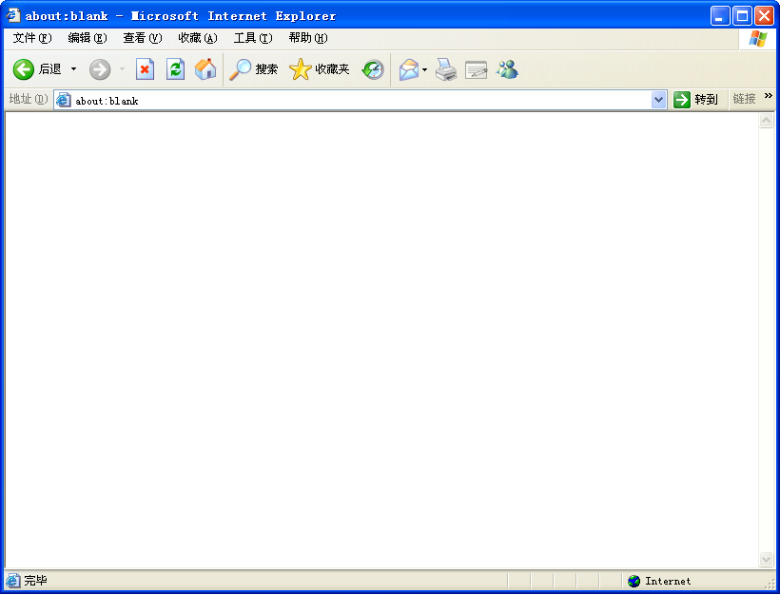This screenshot has width=780, height=595.
Task: Open Favorites pane with star icon
Action: click(300, 69)
